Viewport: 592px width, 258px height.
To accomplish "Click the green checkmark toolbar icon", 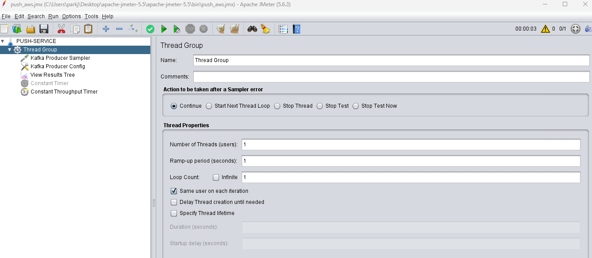I will [150, 29].
